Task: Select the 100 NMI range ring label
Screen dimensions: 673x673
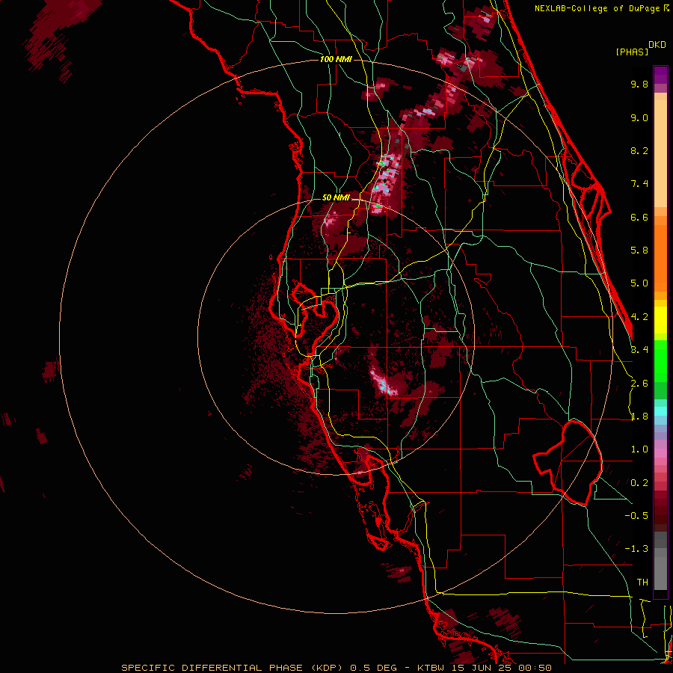Action: (x=336, y=59)
